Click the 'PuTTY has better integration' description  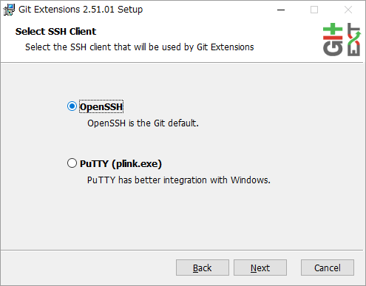[x=179, y=180]
